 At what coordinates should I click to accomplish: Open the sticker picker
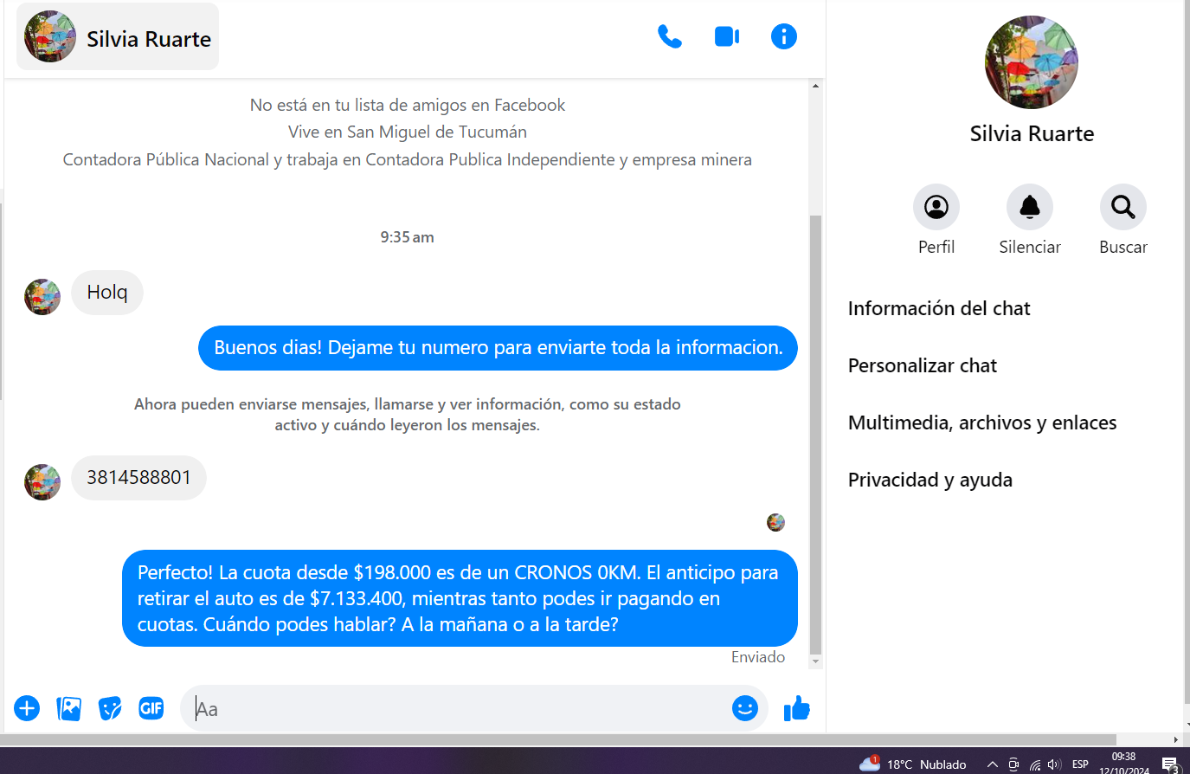[110, 708]
